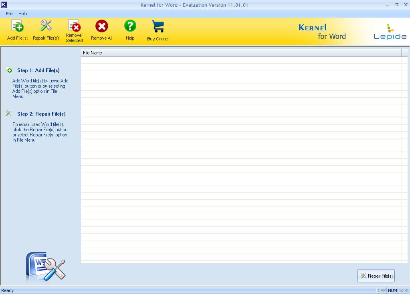Click the Repair File(s) toolbar wrench icon
This screenshot has width=410, height=294.
coord(46,26)
